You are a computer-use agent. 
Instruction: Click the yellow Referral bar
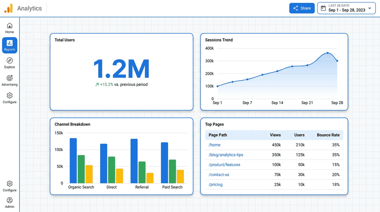click(x=150, y=178)
